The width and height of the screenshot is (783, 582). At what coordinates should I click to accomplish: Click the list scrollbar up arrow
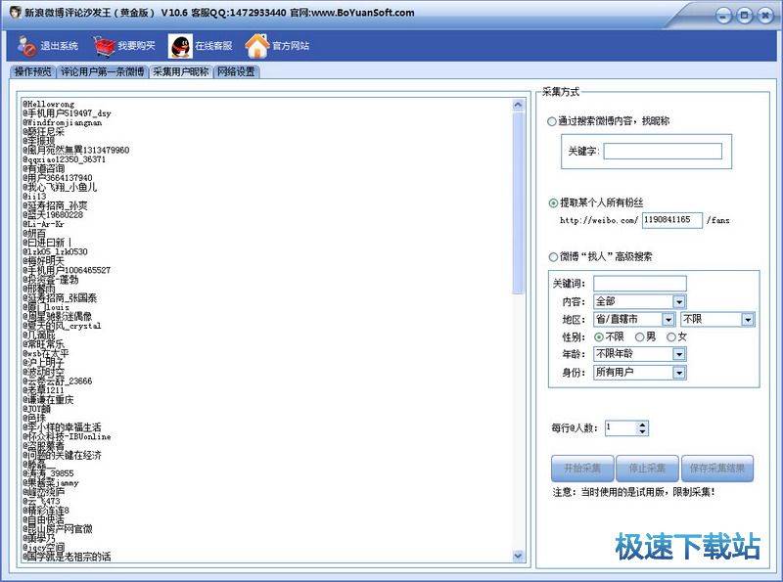[519, 105]
